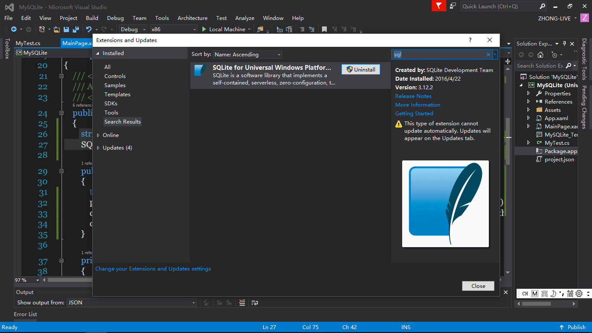Collapse the Installed category
Viewport: 592px width, 333px height.
tap(98, 53)
